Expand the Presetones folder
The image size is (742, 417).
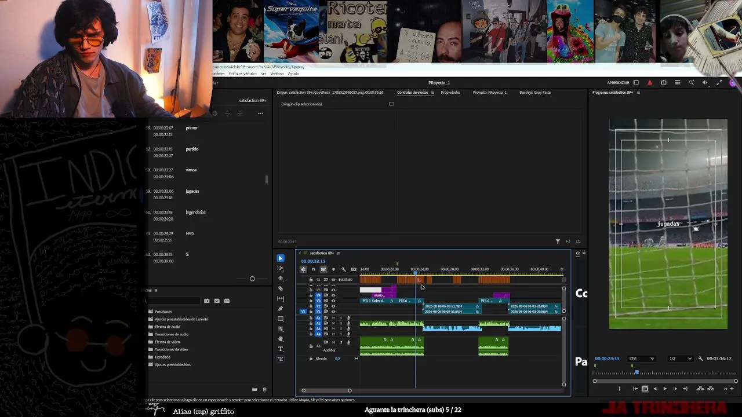160,312
